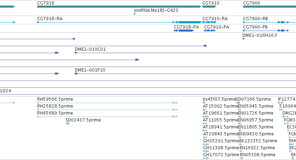Select the CG7910-RA transcript label
Screen dimensions: 296x160
click(x=215, y=19)
